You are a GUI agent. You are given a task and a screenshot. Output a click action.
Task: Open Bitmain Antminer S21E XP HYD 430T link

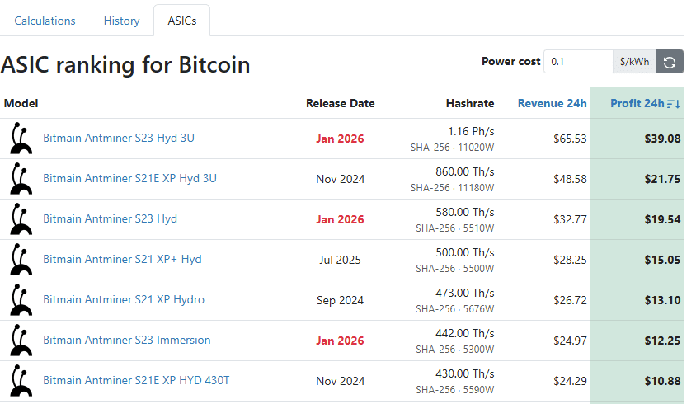(136, 380)
